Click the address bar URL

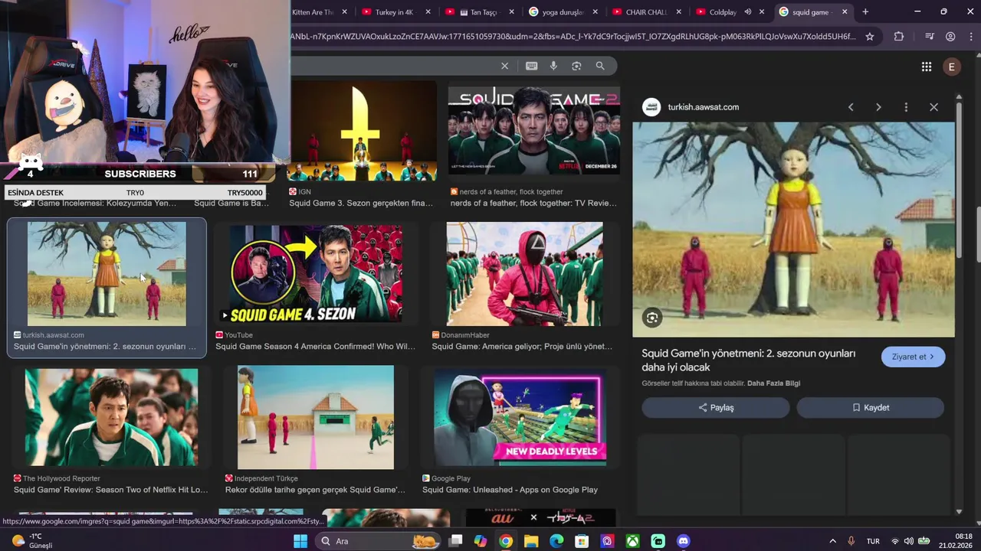coord(573,36)
